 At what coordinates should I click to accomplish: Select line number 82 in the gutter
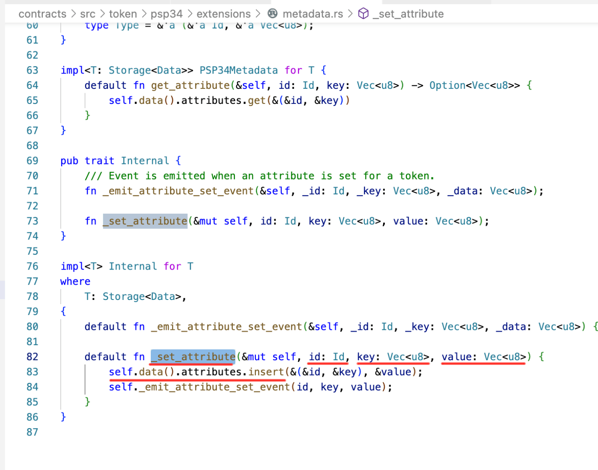(x=32, y=357)
